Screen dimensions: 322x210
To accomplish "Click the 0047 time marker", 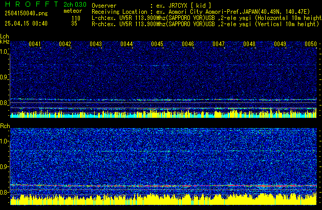I will (x=219, y=44).
